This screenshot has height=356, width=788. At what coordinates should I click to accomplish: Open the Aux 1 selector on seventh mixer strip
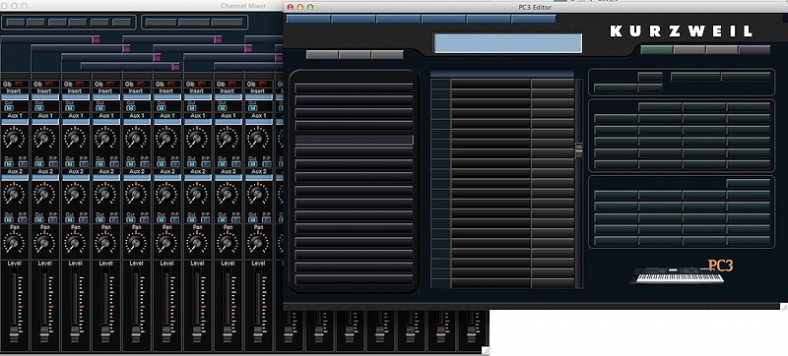click(198, 122)
